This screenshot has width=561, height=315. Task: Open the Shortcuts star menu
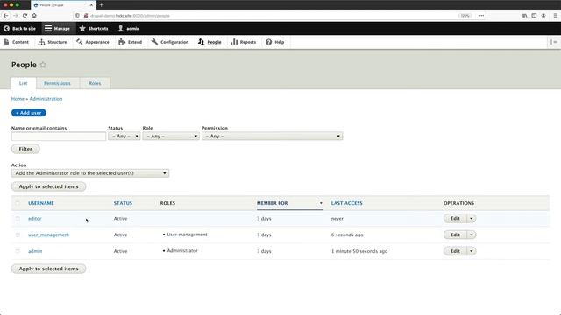94,28
